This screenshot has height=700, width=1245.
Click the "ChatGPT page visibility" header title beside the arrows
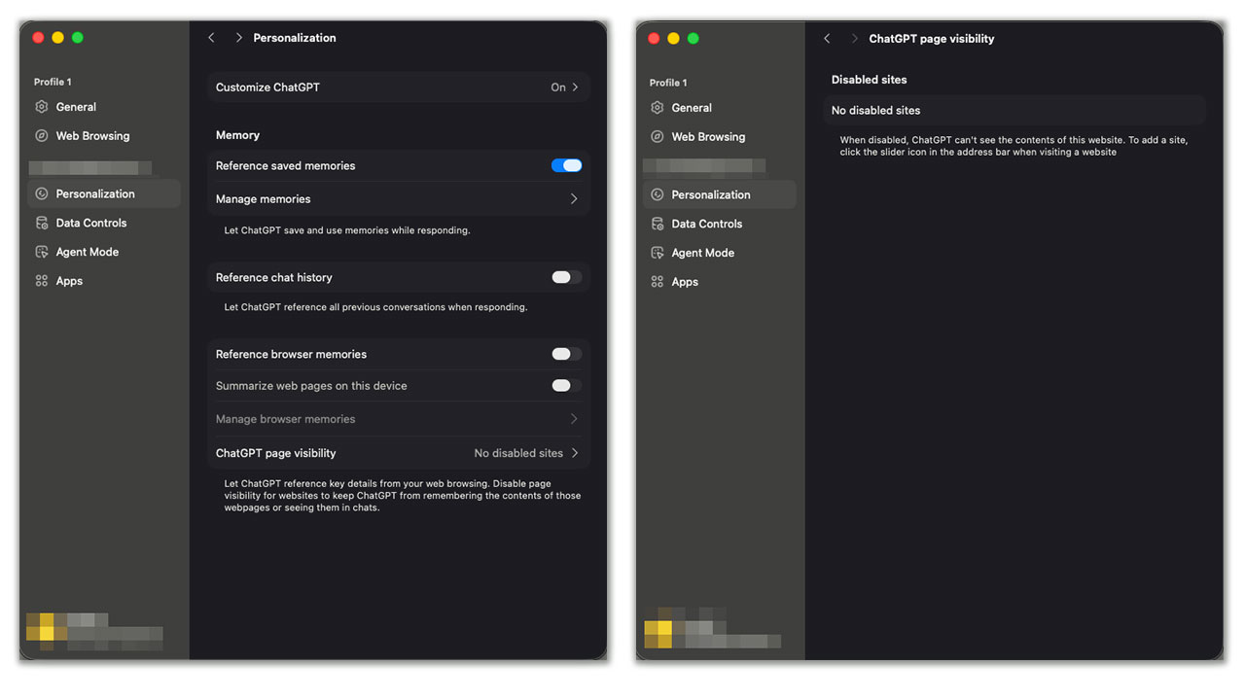coord(932,39)
